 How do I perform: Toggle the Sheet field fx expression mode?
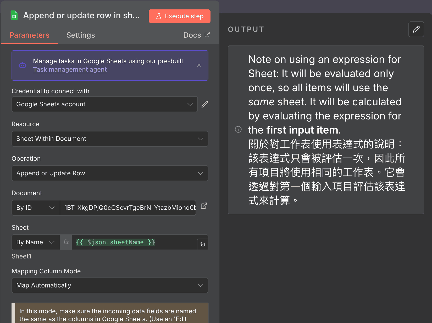click(x=66, y=242)
